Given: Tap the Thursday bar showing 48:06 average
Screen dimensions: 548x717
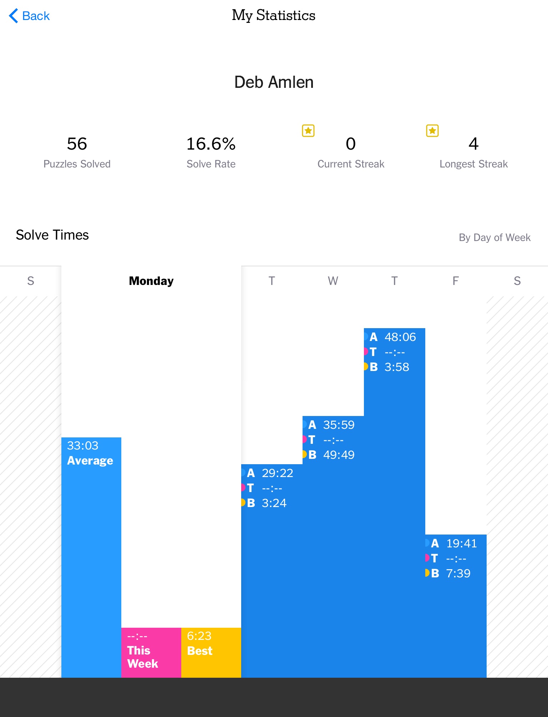Looking at the screenshot, I should [395, 503].
